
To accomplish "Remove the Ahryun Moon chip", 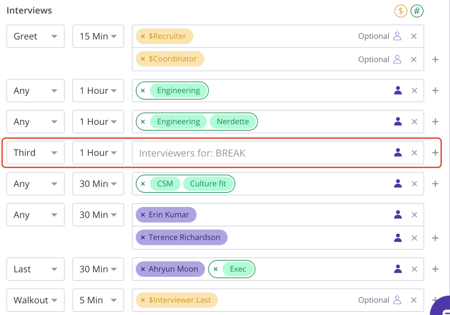I will 143,269.
